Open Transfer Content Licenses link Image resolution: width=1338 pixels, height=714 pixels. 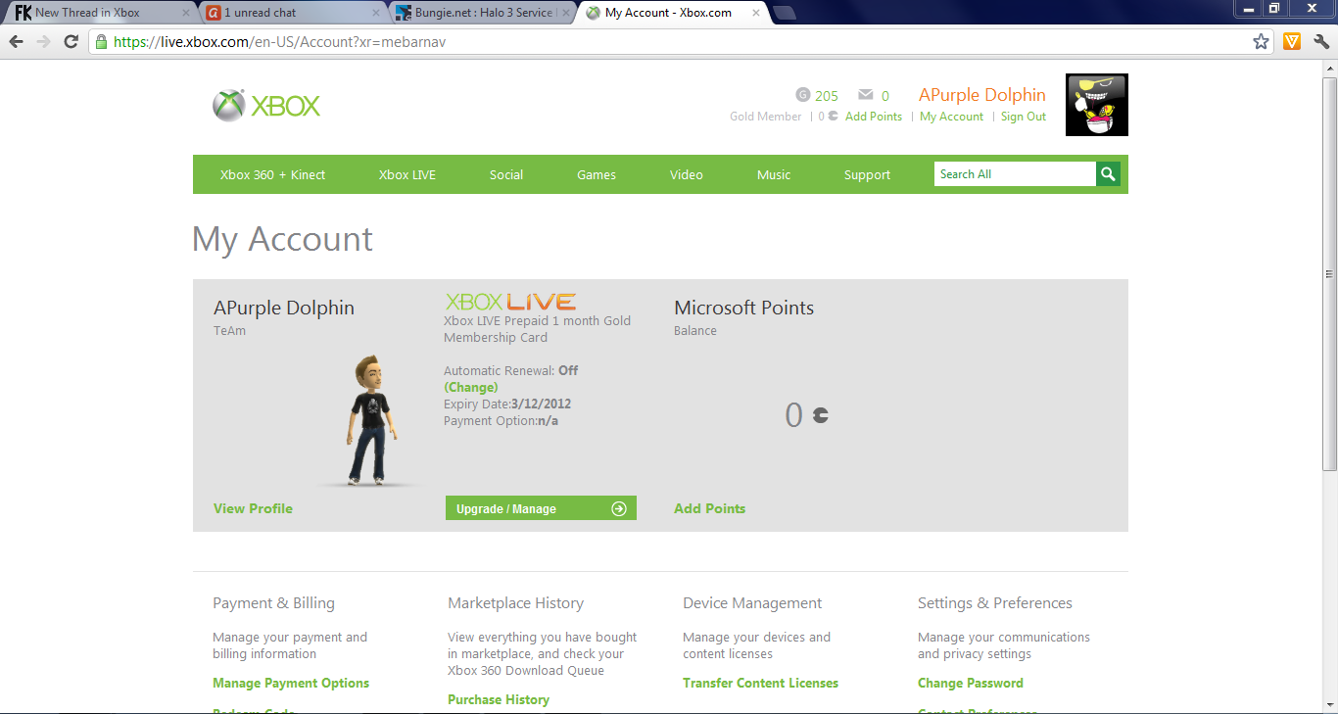click(x=761, y=683)
